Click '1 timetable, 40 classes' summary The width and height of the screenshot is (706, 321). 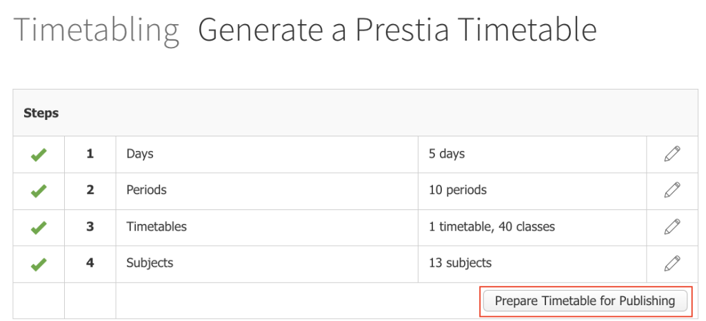(492, 226)
